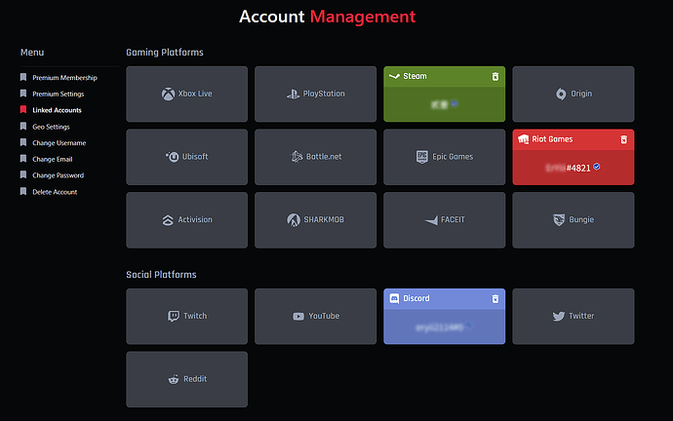Unlink the Steam account via trash icon

coord(495,76)
